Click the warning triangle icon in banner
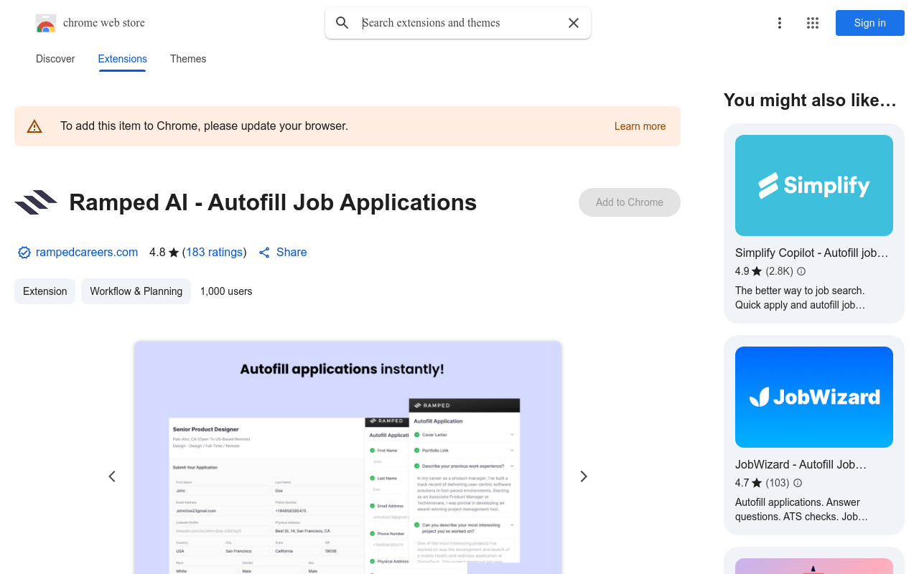Image resolution: width=919 pixels, height=574 pixels. click(x=34, y=126)
